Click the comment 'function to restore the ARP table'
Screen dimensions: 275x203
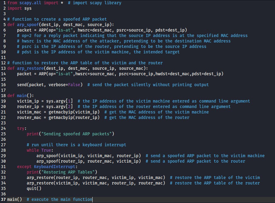[x=85, y=63]
